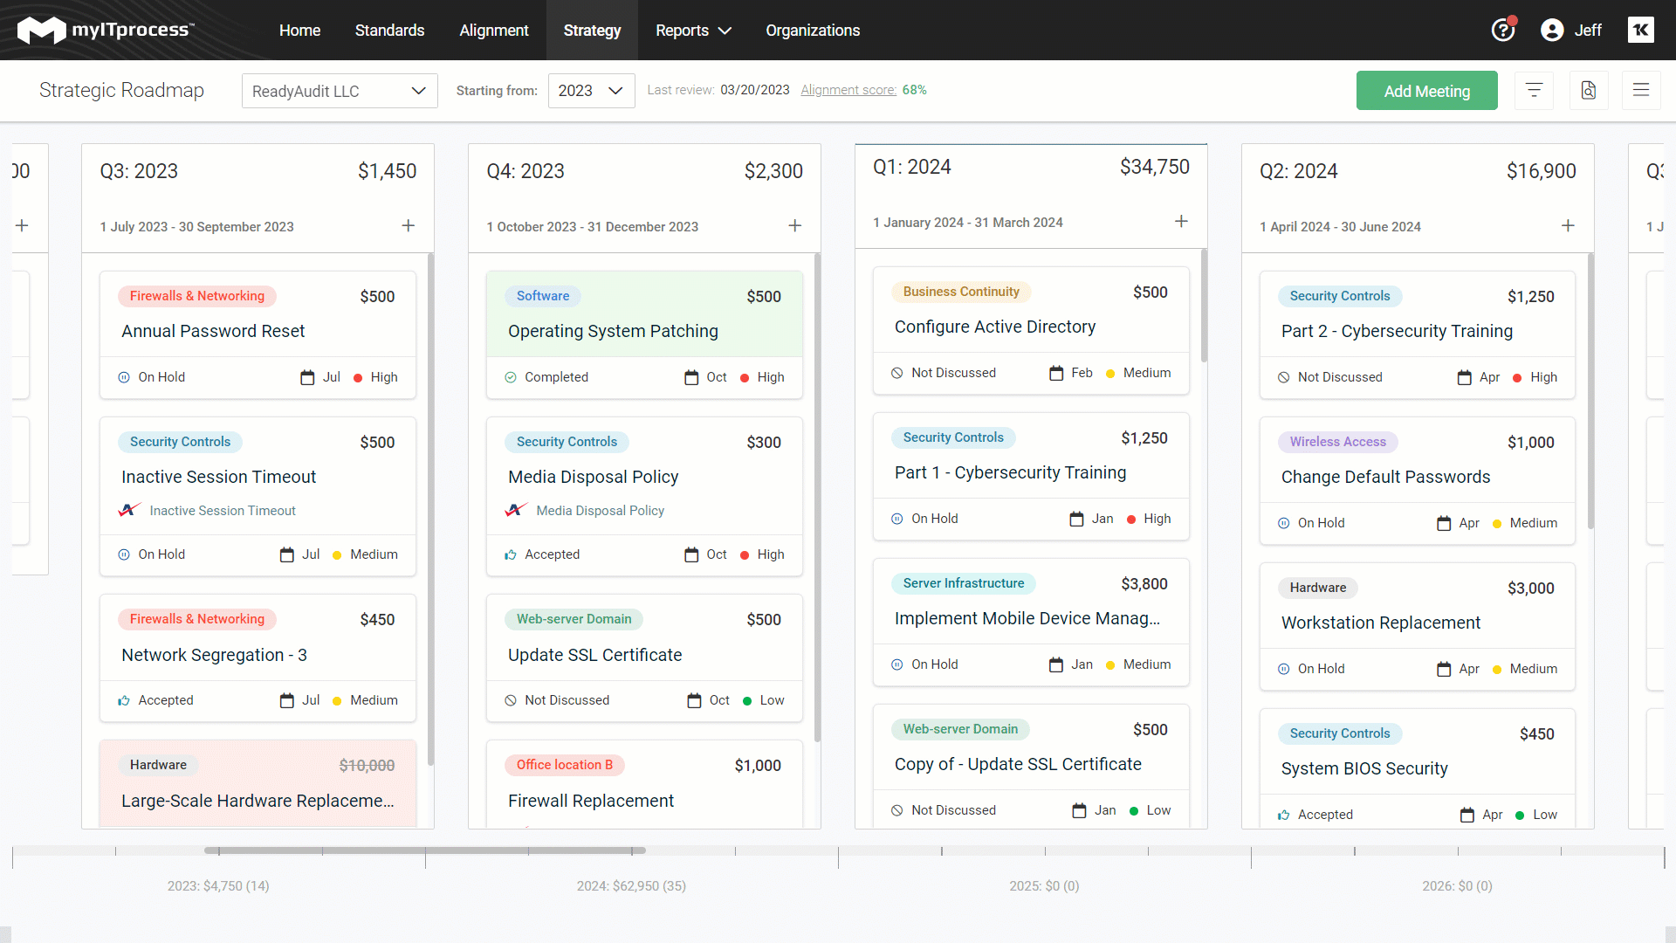Image resolution: width=1676 pixels, height=943 pixels.
Task: Click the 2024: $62,950 (35) timeline label
Action: (631, 886)
